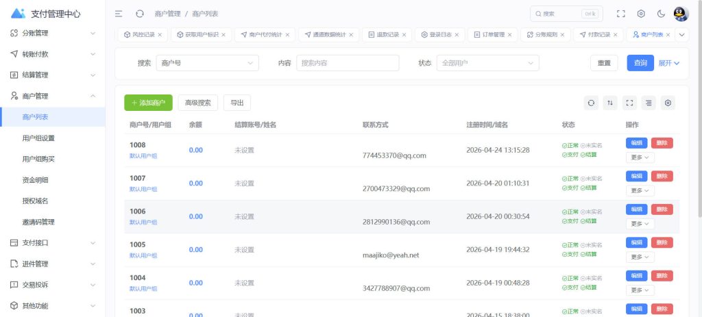Screen dimensions: 702x317
Task: Close the 获取用户标识 tab
Action: click(223, 35)
